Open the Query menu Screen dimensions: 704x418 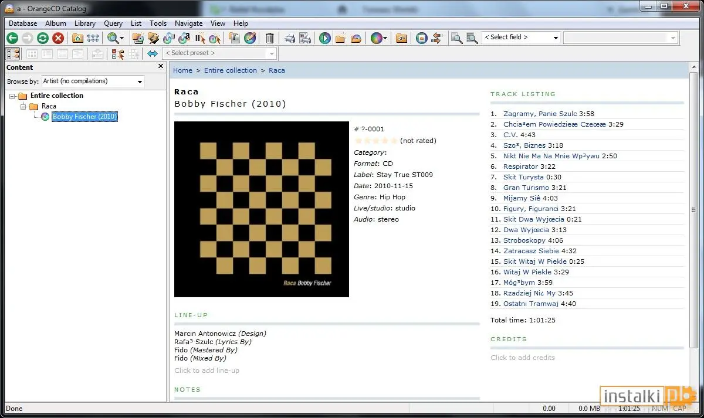(113, 23)
